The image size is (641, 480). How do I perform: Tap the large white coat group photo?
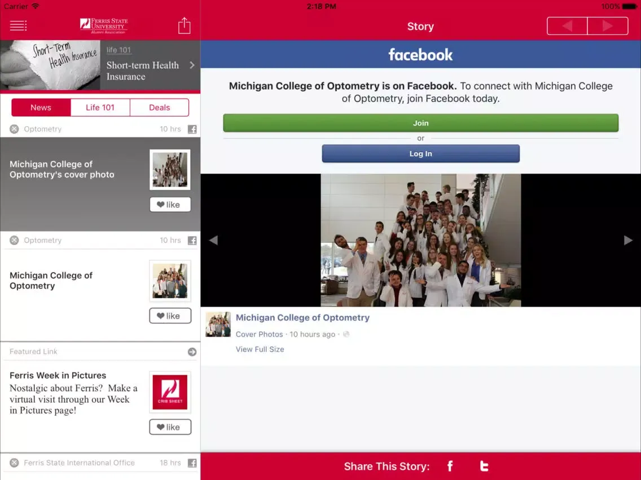tap(421, 240)
